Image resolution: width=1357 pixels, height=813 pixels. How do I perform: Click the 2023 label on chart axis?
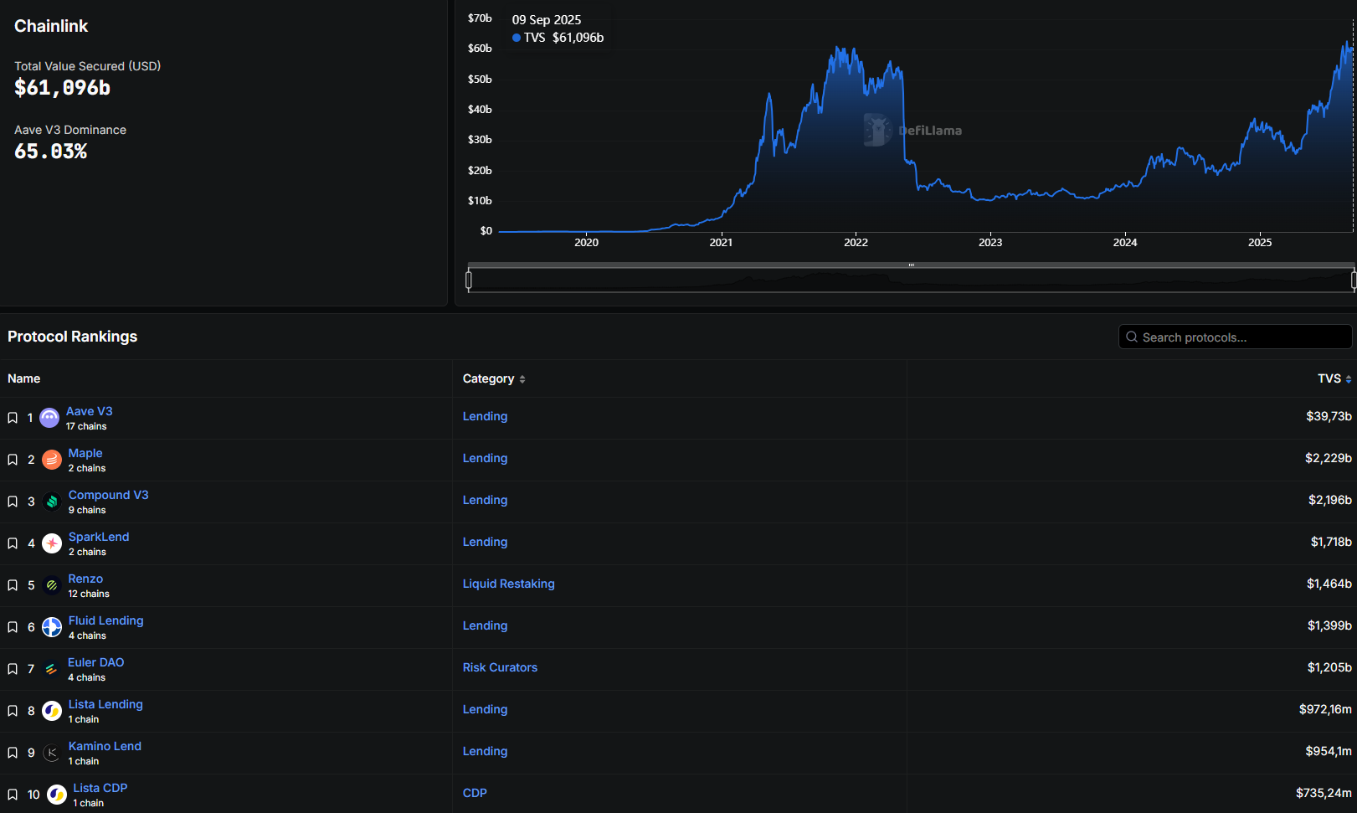pos(990,242)
